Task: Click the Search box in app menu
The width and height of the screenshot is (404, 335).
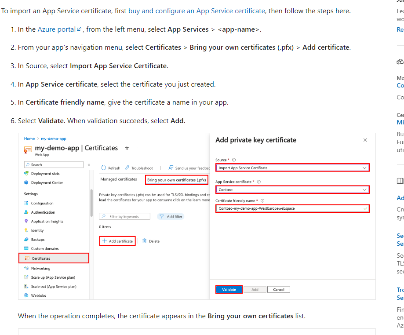Action: [54, 165]
